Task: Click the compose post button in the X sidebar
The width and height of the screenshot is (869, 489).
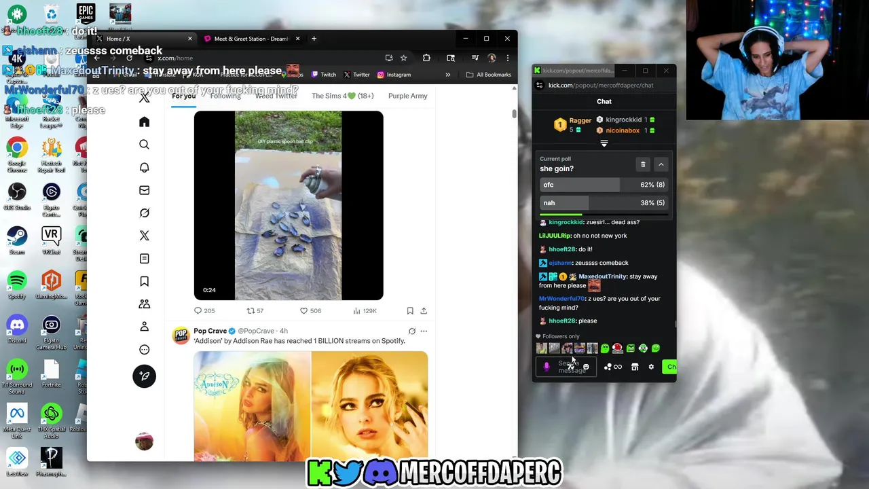Action: click(144, 376)
